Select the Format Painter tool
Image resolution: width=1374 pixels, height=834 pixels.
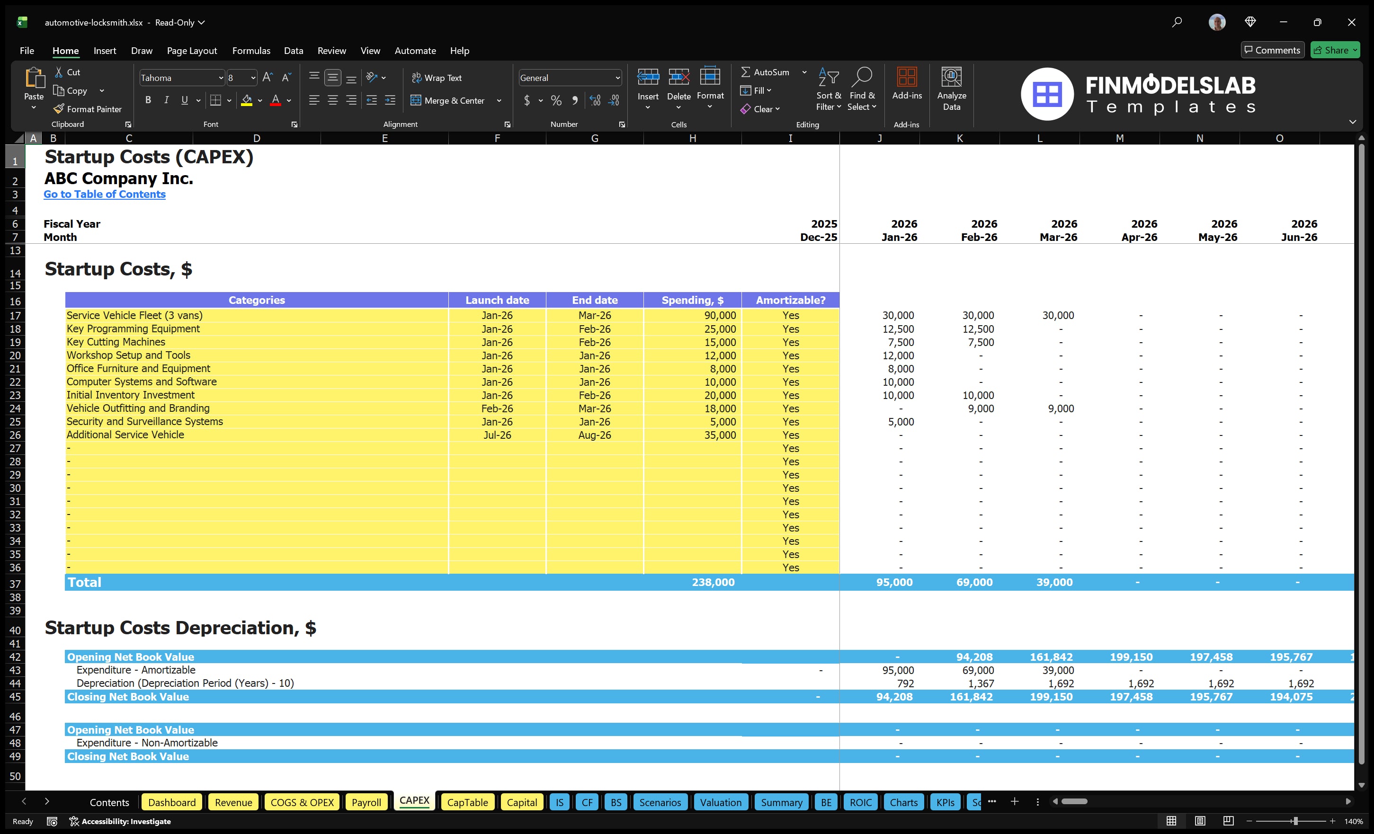pyautogui.click(x=88, y=109)
